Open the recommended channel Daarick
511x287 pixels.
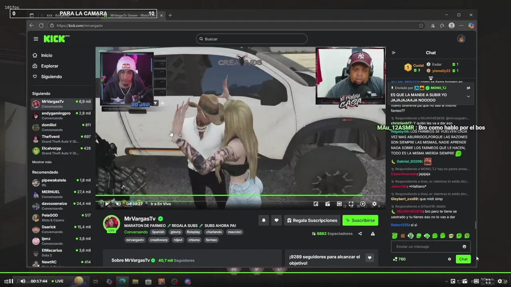coord(61,229)
